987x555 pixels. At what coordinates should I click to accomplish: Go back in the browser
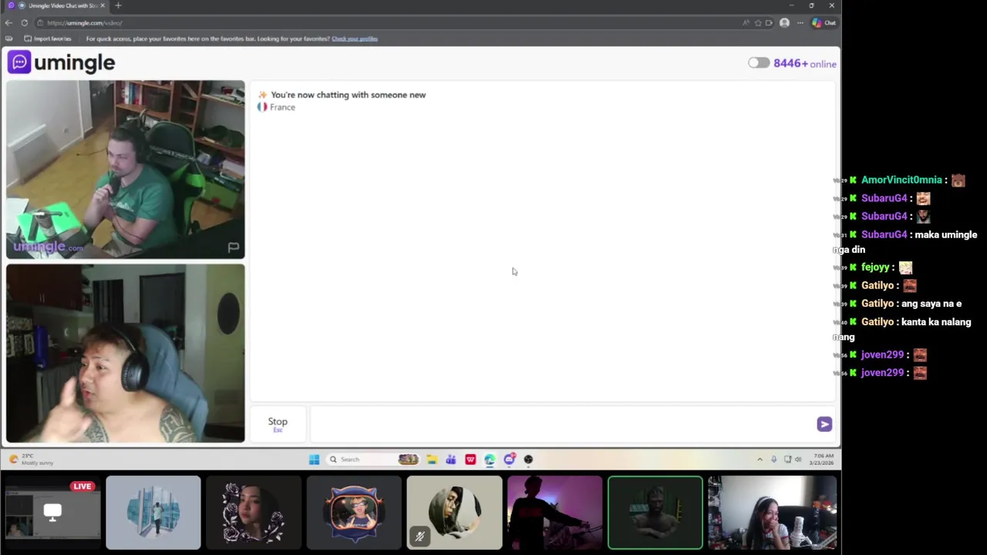(8, 23)
